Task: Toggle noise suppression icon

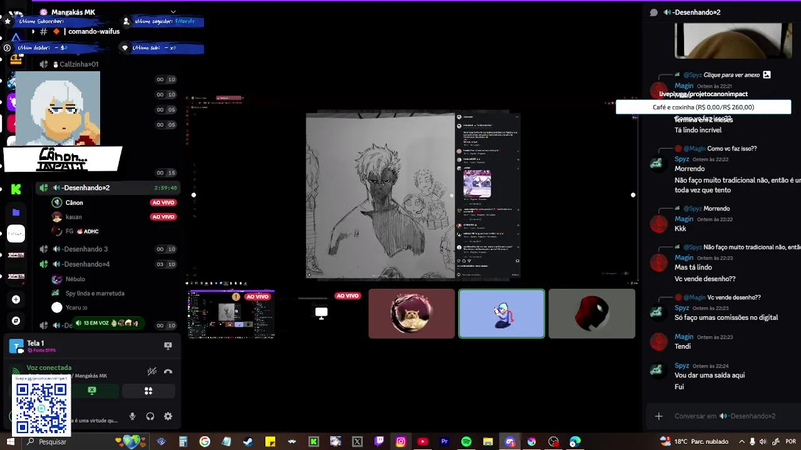Action: 151,371
